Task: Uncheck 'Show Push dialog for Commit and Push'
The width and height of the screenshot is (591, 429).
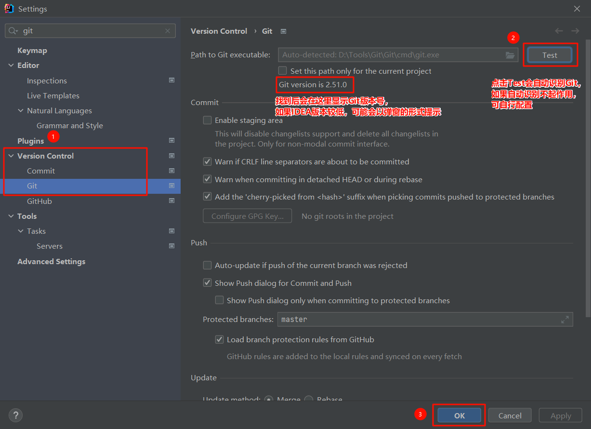Action: pyautogui.click(x=207, y=283)
